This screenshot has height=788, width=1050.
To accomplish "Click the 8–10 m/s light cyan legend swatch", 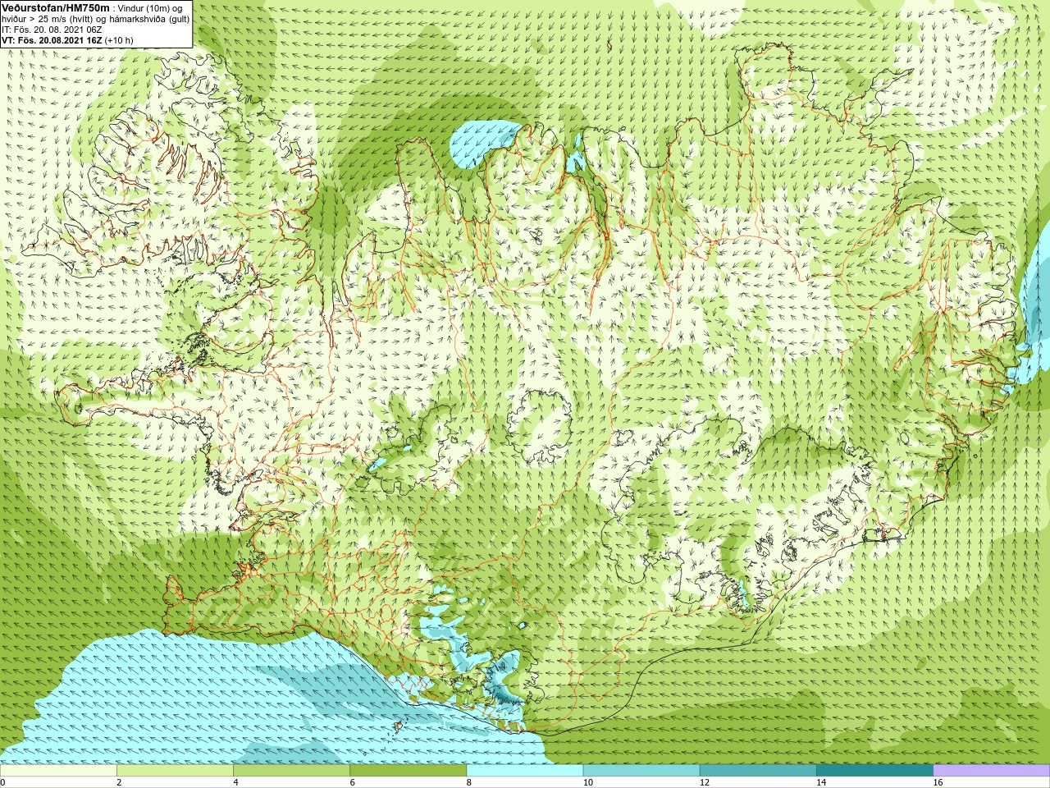I will click(x=525, y=771).
